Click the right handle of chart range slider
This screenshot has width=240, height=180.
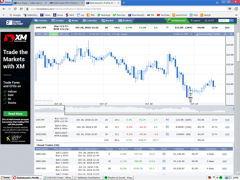pos(233,109)
